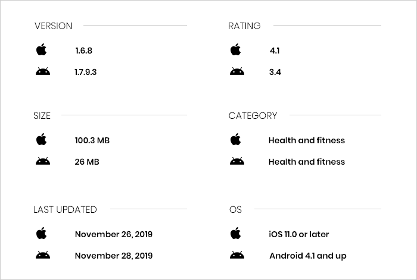417x280 pixels.
Task: Click the RATING section heading
Action: click(x=244, y=26)
